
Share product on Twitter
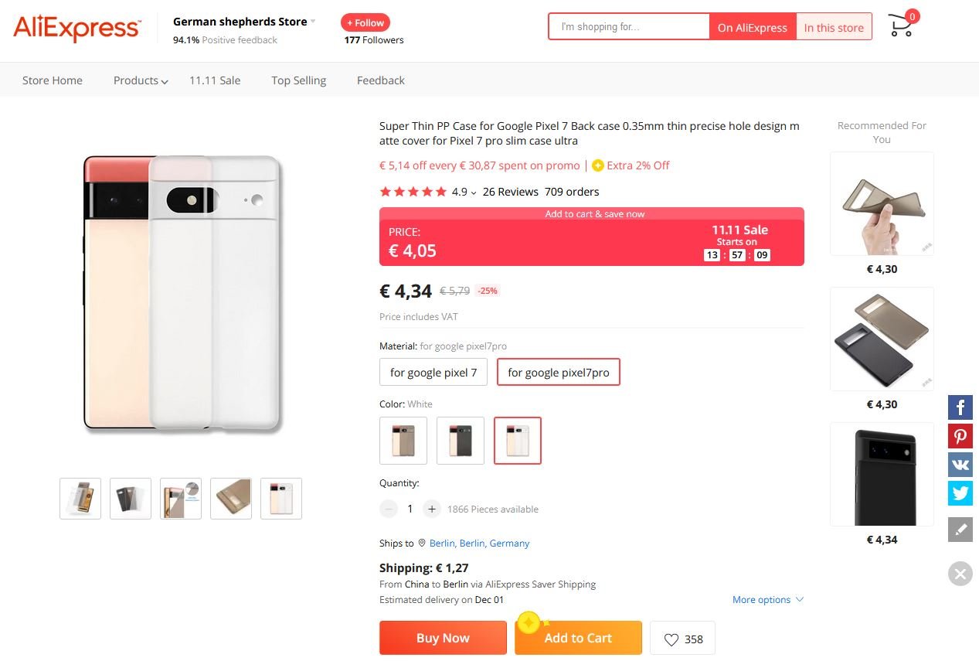(960, 493)
